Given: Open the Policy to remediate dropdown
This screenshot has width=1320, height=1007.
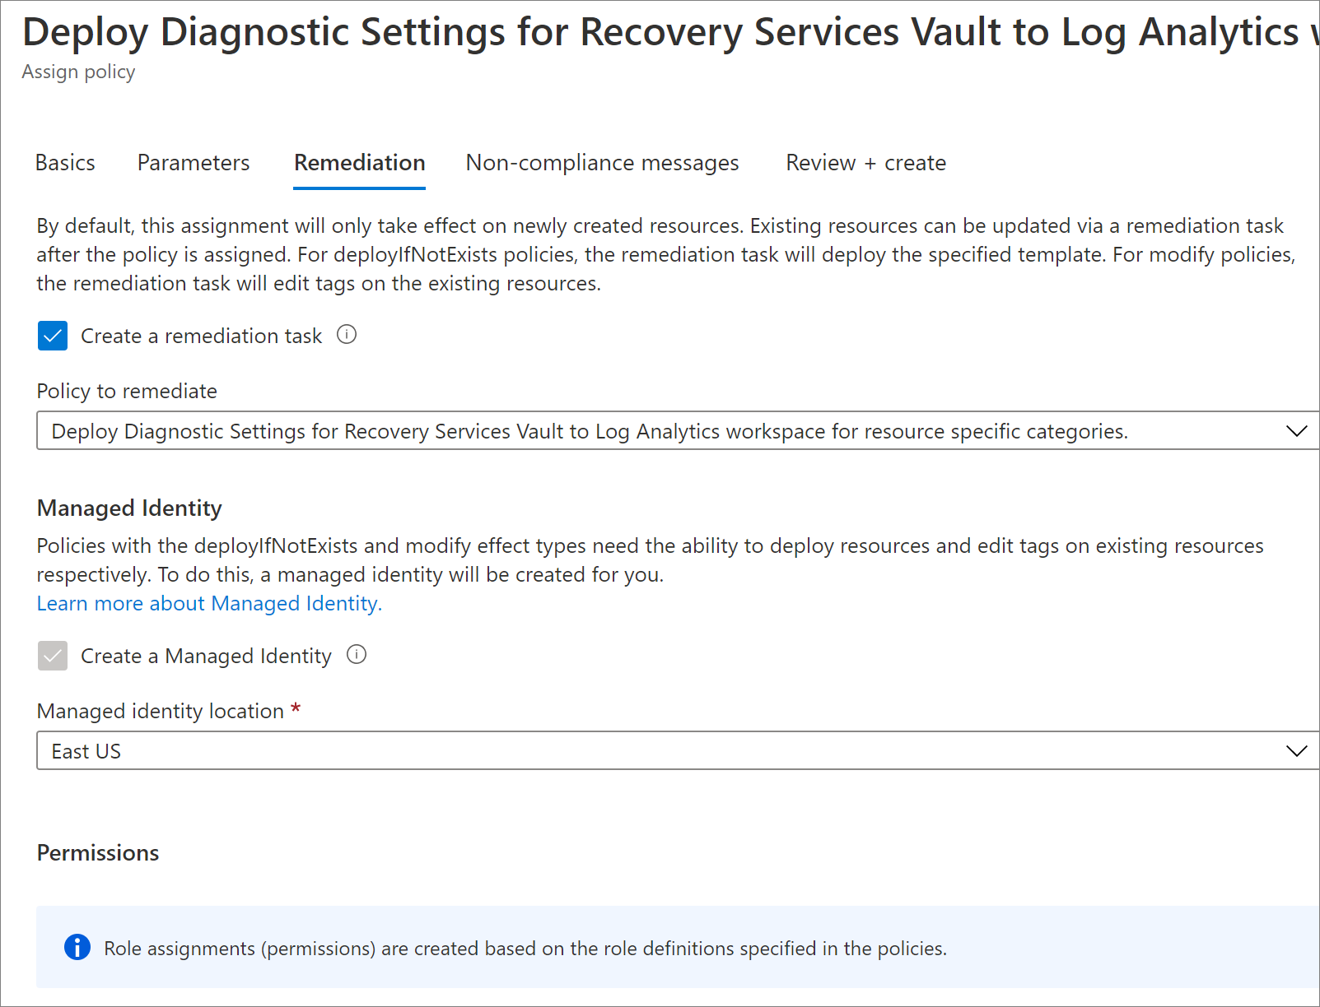Looking at the screenshot, I should 678,431.
